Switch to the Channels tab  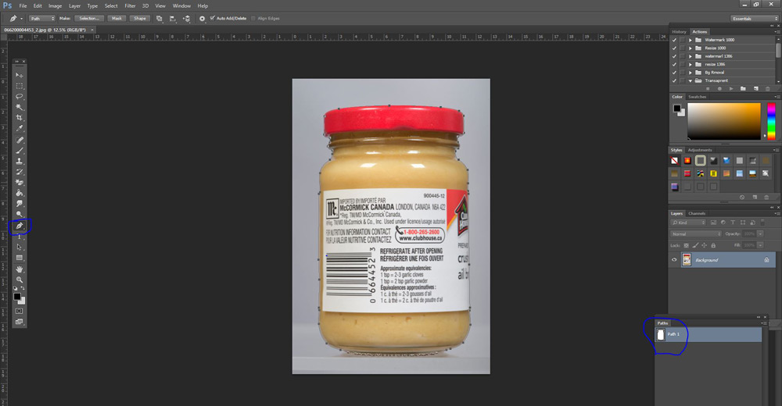click(x=697, y=213)
